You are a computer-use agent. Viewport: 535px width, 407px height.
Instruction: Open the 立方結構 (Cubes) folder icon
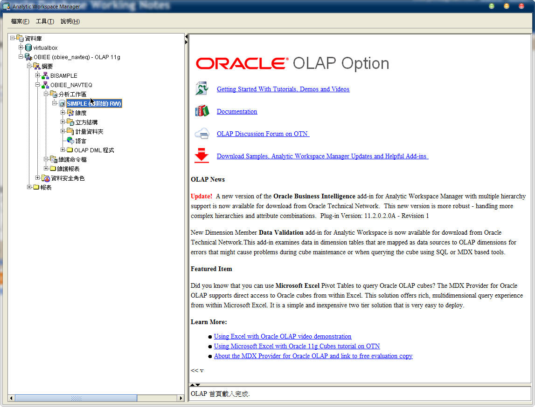coord(69,122)
